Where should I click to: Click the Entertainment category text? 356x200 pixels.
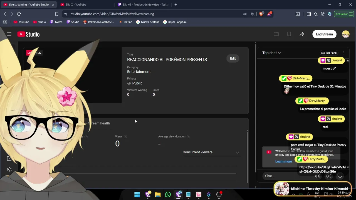pos(139,72)
